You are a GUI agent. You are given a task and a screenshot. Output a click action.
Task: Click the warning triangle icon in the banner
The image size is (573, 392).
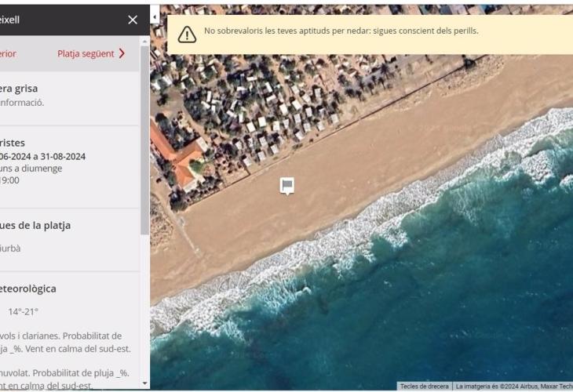coord(187,34)
